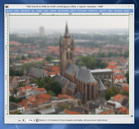The width and height of the screenshot is (139, 129).
Task: Open the Video menu
Action: 110,11
